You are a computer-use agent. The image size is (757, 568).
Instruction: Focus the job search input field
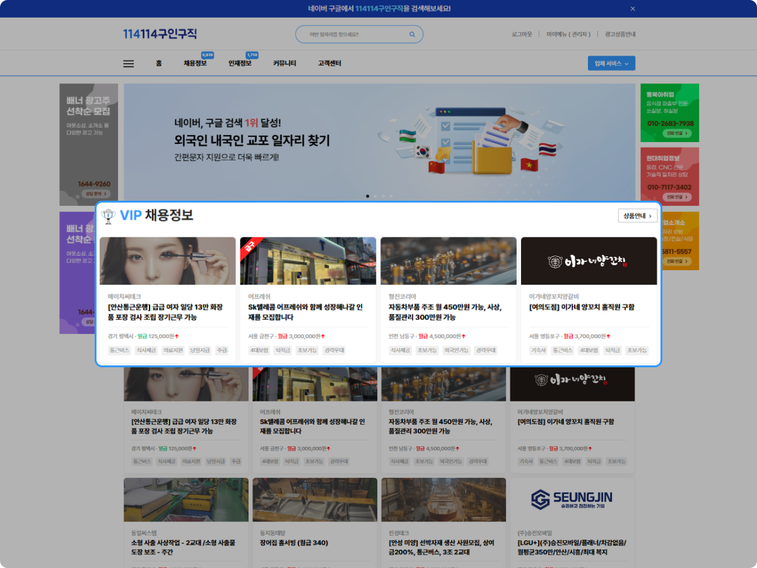pyautogui.click(x=359, y=34)
